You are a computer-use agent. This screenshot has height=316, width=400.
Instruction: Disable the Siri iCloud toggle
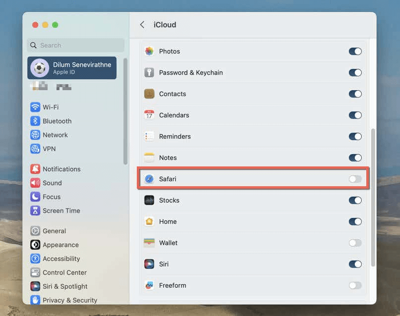[x=355, y=264]
